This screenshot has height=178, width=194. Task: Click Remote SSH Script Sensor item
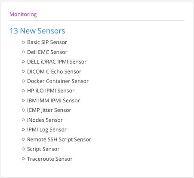click(x=59, y=139)
